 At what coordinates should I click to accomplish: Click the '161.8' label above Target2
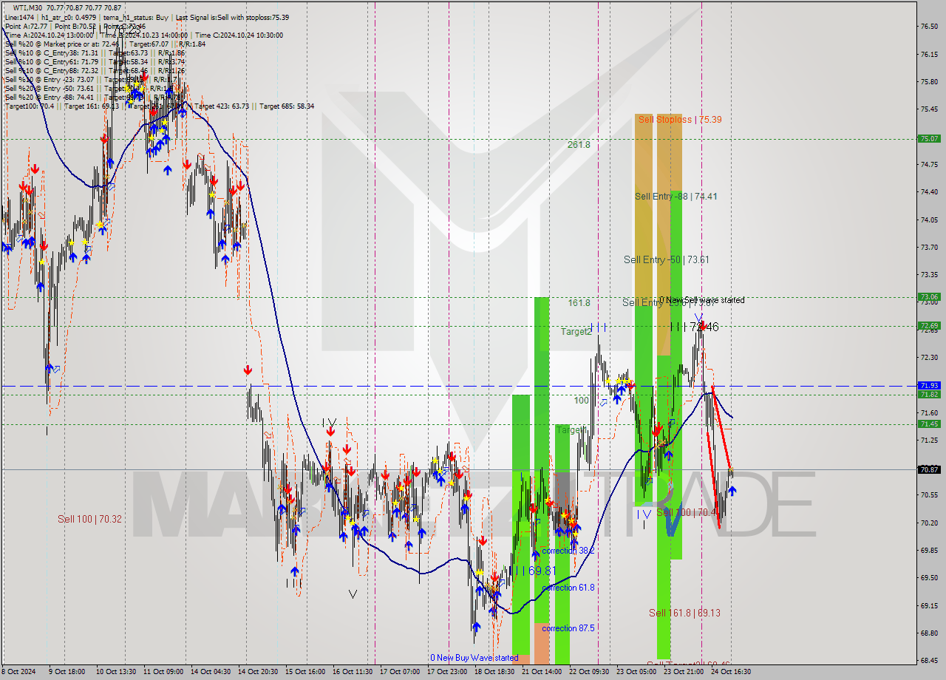click(x=579, y=303)
